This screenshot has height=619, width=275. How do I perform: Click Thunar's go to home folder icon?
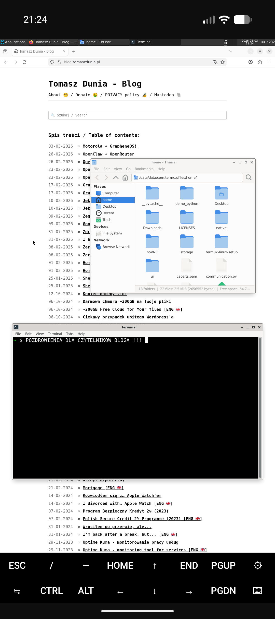click(x=125, y=177)
